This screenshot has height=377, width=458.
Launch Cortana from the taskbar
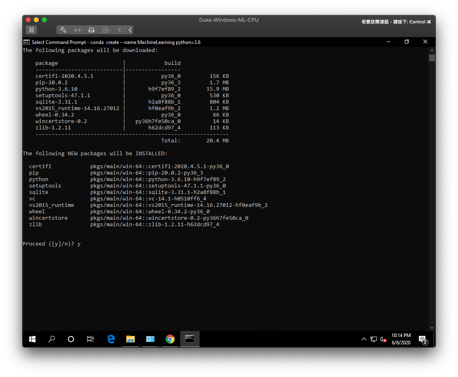71,339
